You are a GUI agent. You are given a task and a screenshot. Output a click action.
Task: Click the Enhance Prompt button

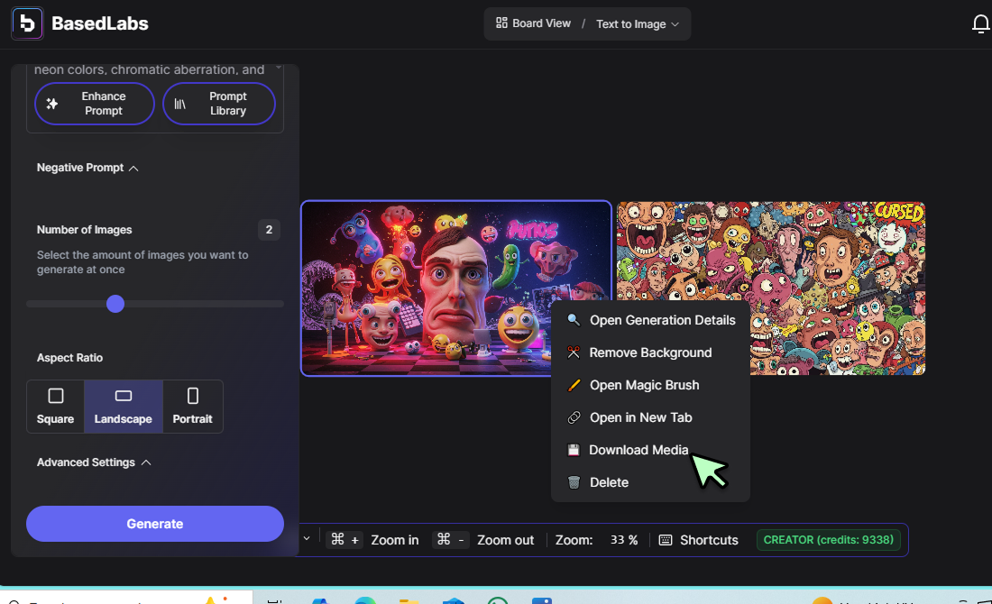95,104
